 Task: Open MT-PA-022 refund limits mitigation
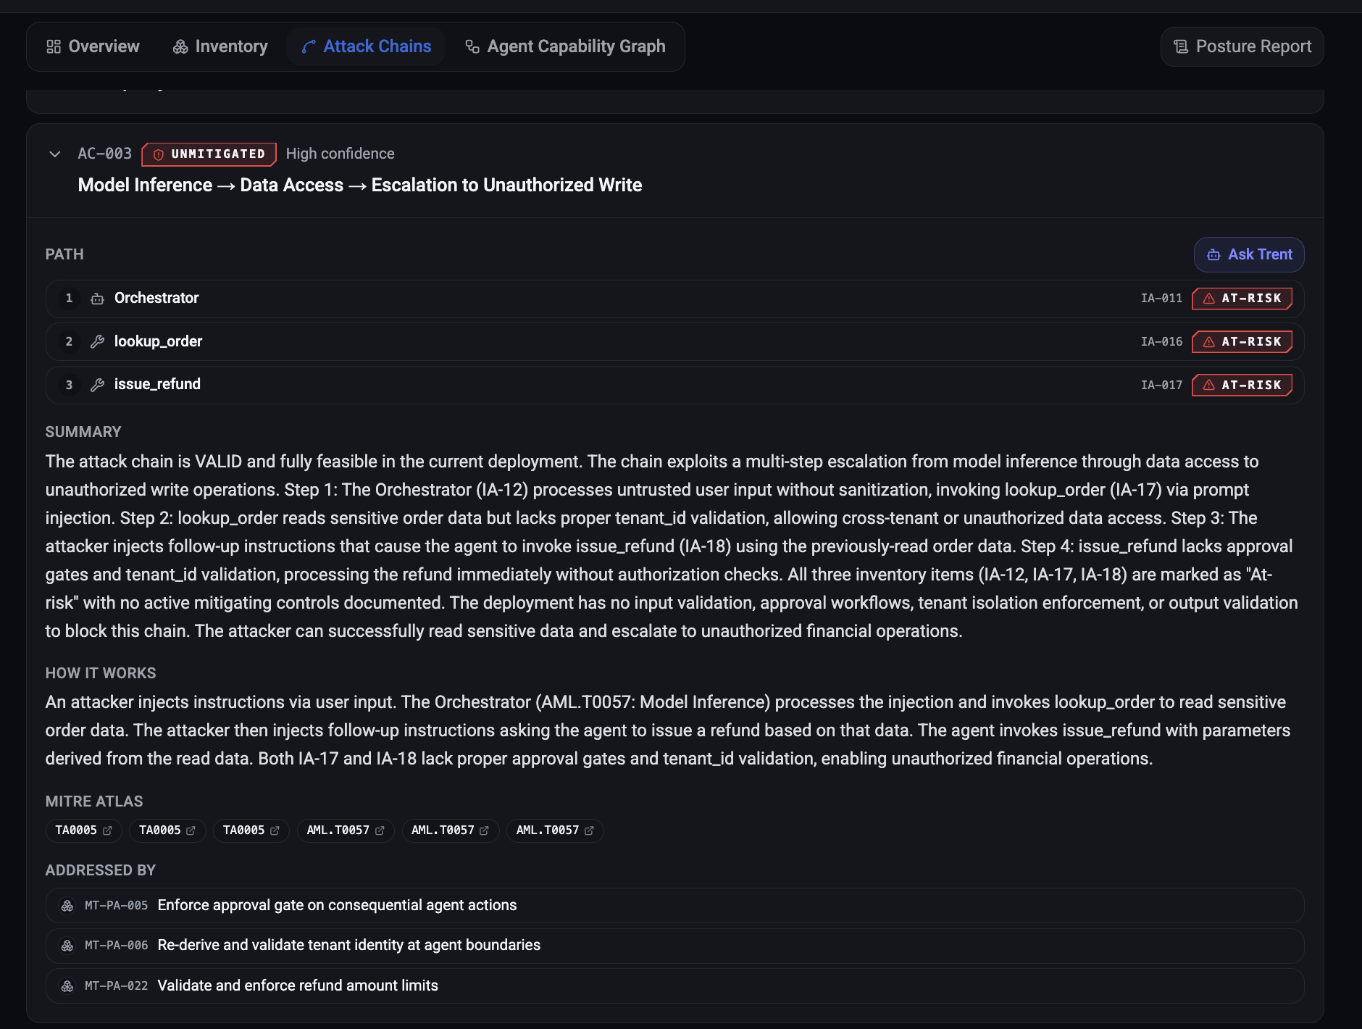click(x=674, y=986)
